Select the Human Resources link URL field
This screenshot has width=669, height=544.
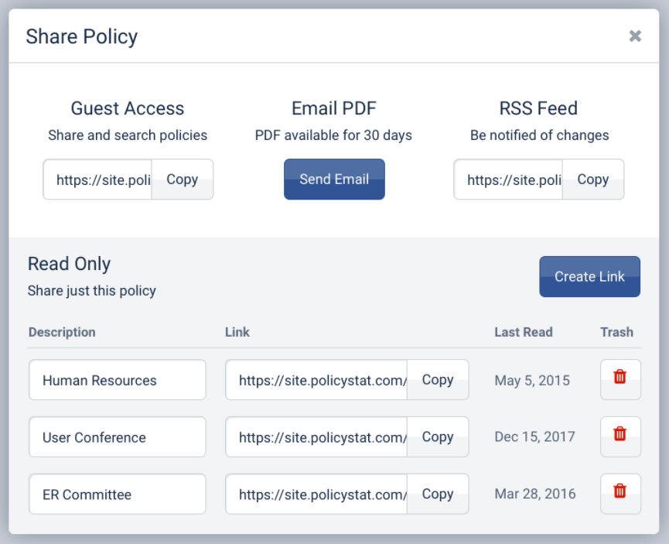click(316, 380)
